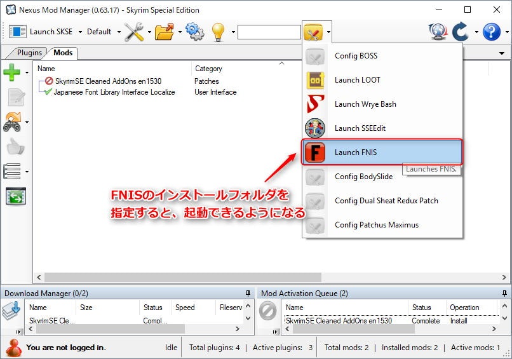Click the Mod Activation Queue cancel icon

pyautogui.click(x=268, y=311)
